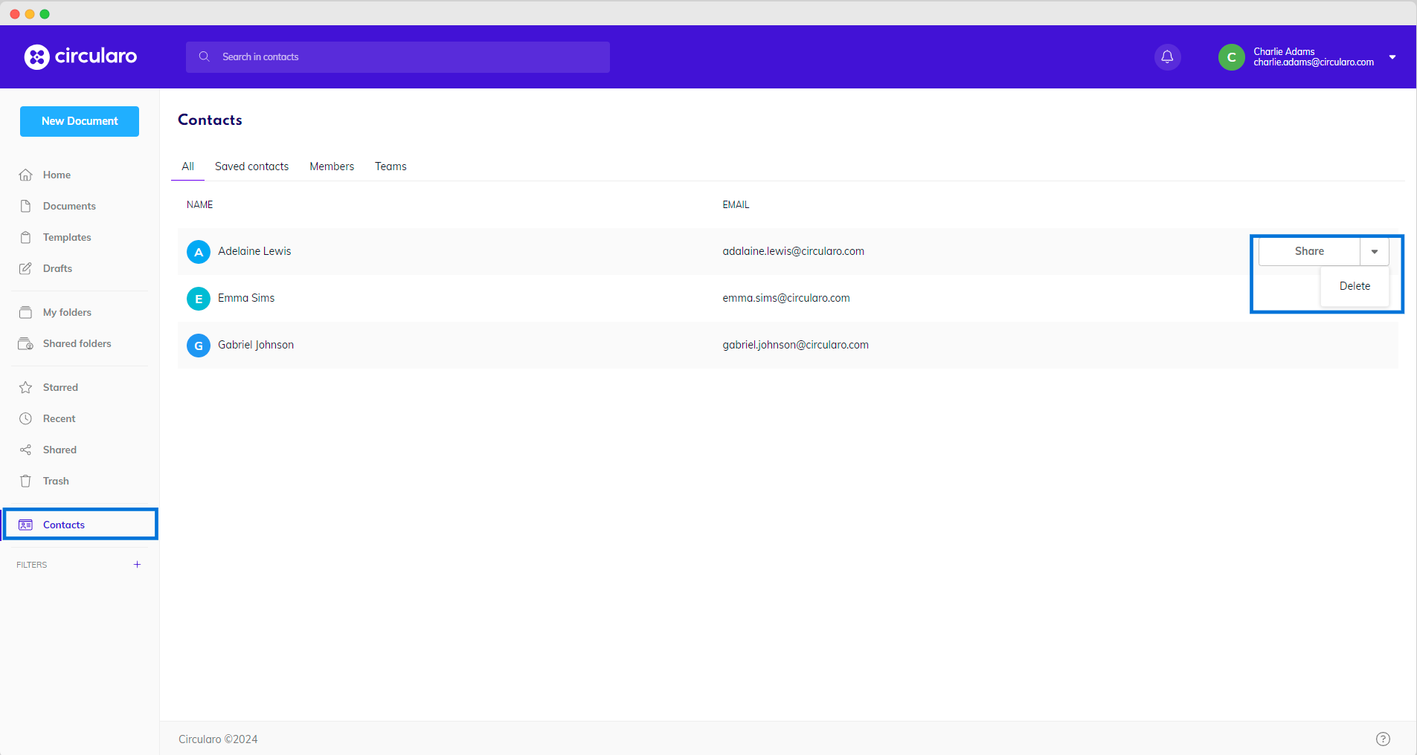
Task: Click Share for Adelaine Lewis
Action: [x=1309, y=252]
